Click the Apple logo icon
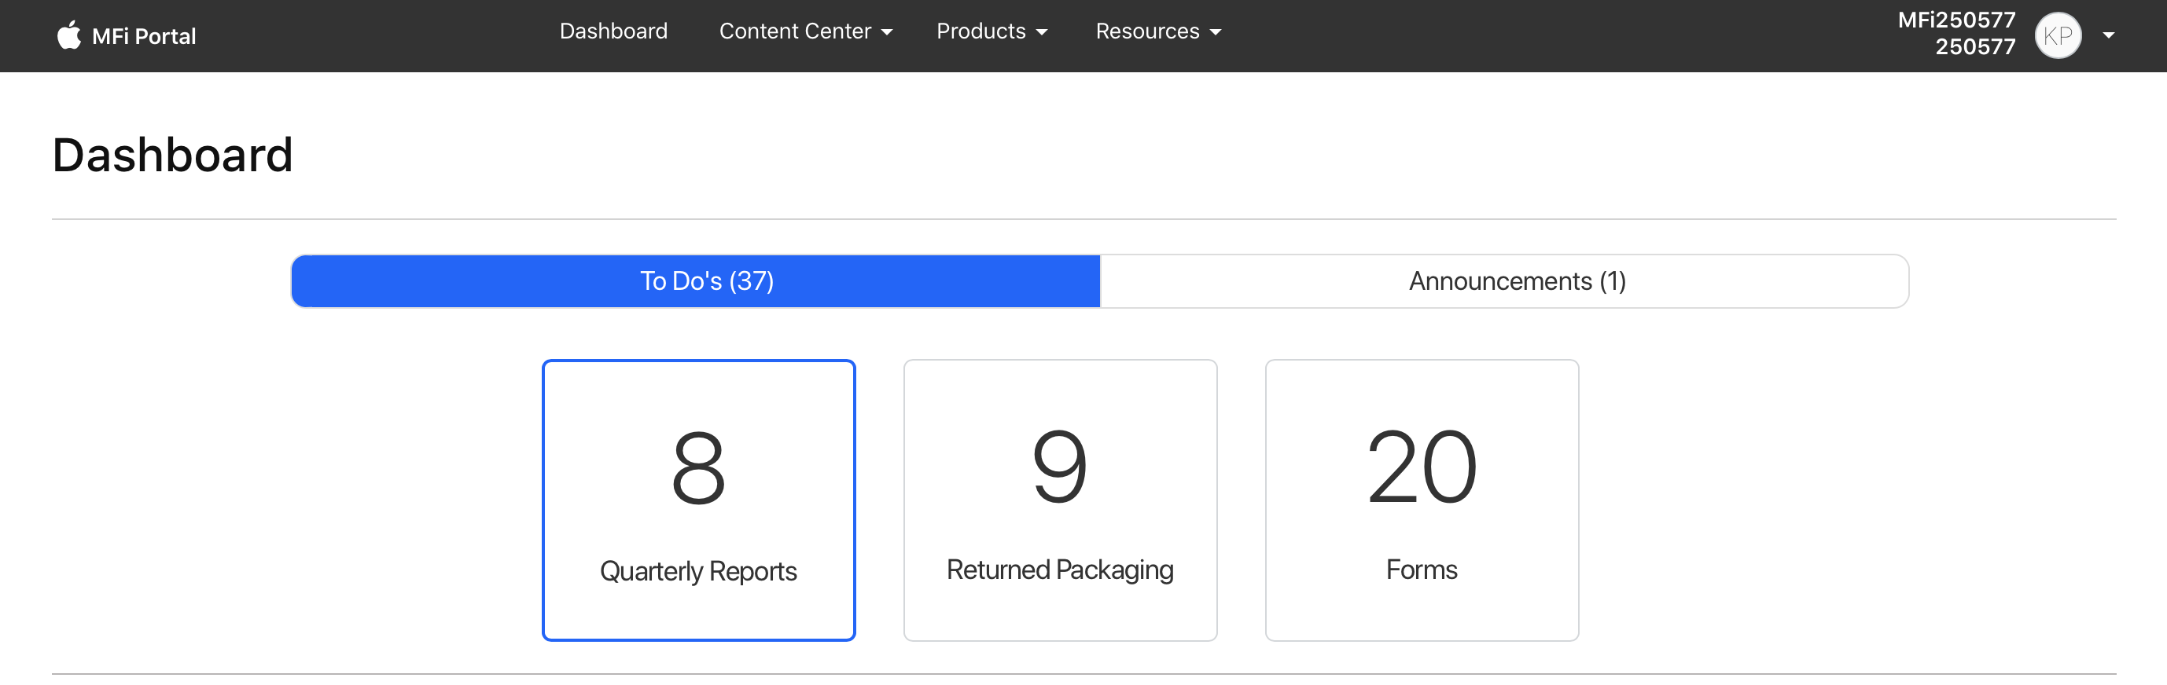Image resolution: width=2167 pixels, height=685 pixels. point(69,35)
